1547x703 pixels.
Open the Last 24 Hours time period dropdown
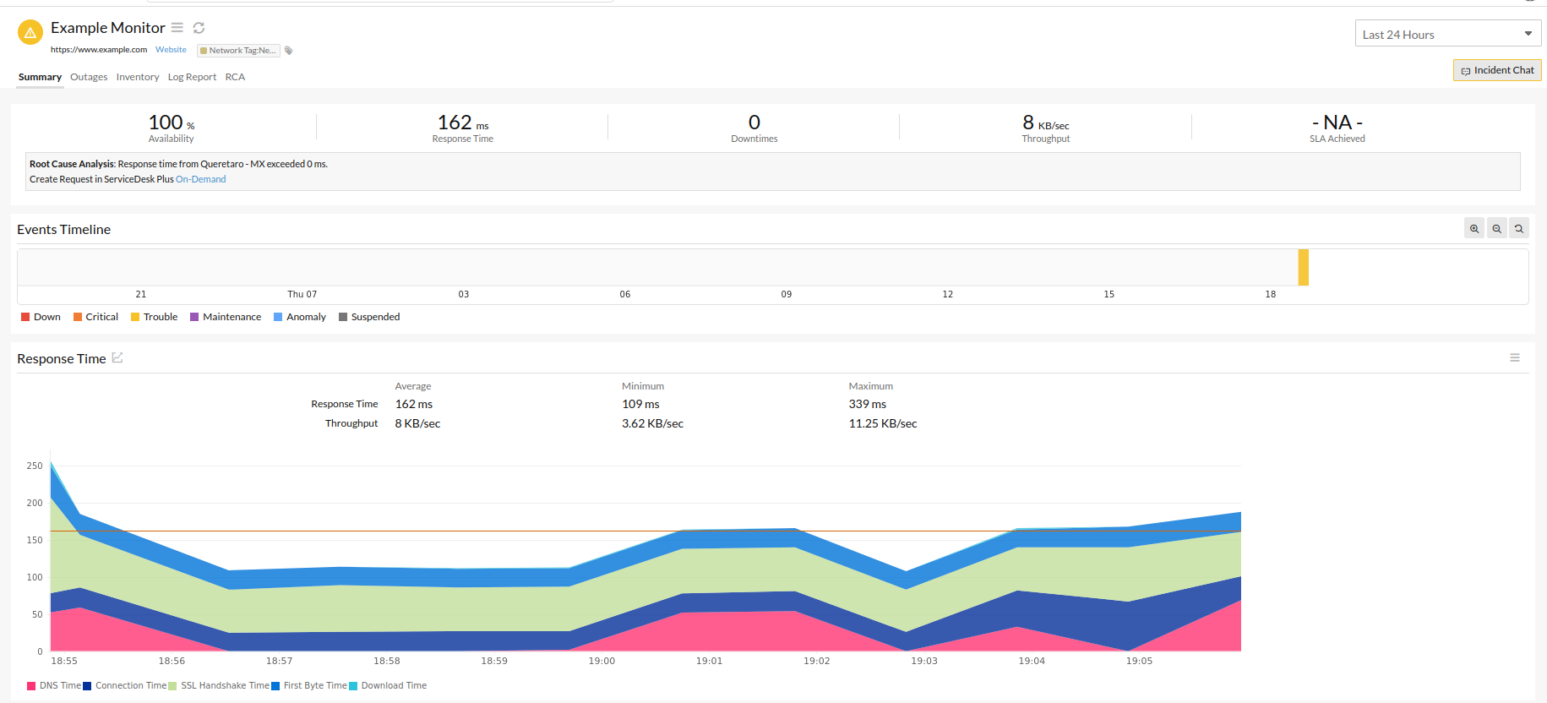[x=1447, y=34]
